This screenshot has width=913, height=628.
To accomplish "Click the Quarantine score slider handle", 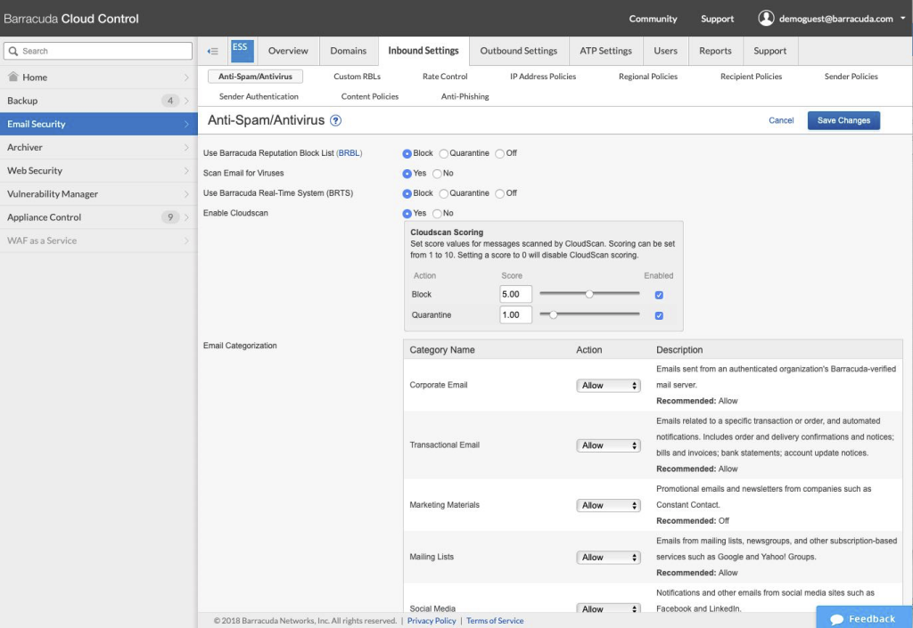I will click(x=553, y=314).
